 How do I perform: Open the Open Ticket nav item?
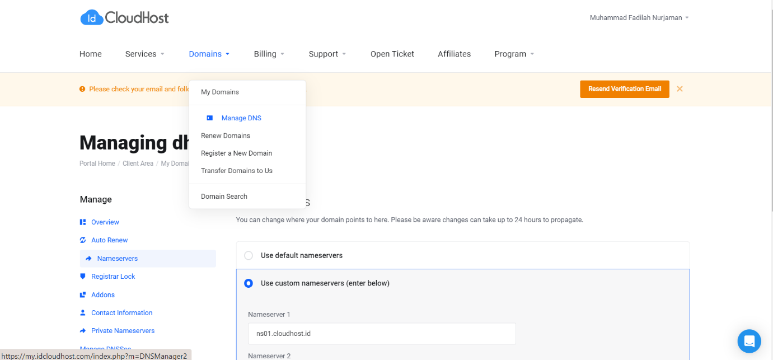pyautogui.click(x=392, y=54)
